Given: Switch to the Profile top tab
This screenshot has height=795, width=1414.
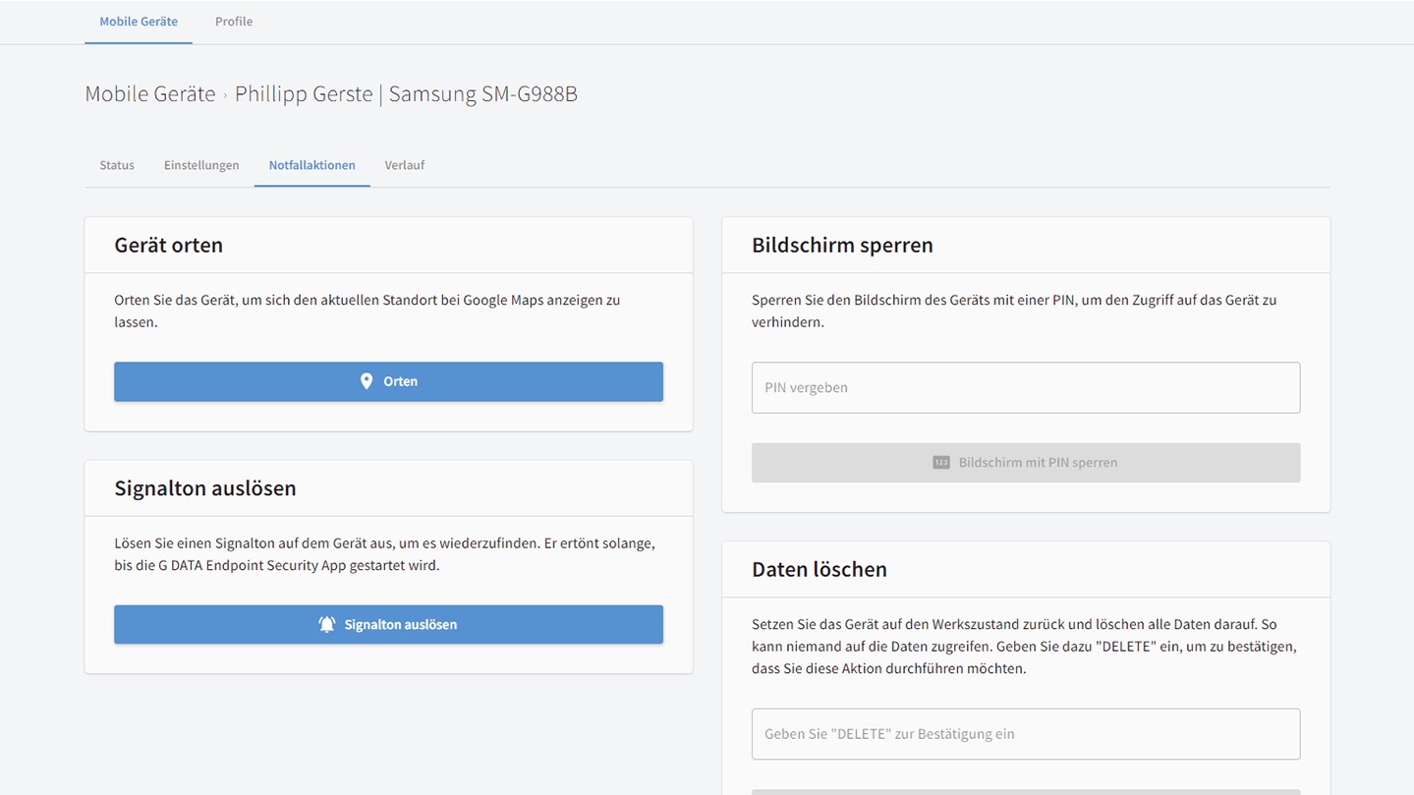Looking at the screenshot, I should 234,22.
